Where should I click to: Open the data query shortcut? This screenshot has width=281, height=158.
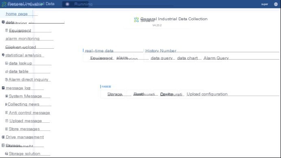pos(161,58)
